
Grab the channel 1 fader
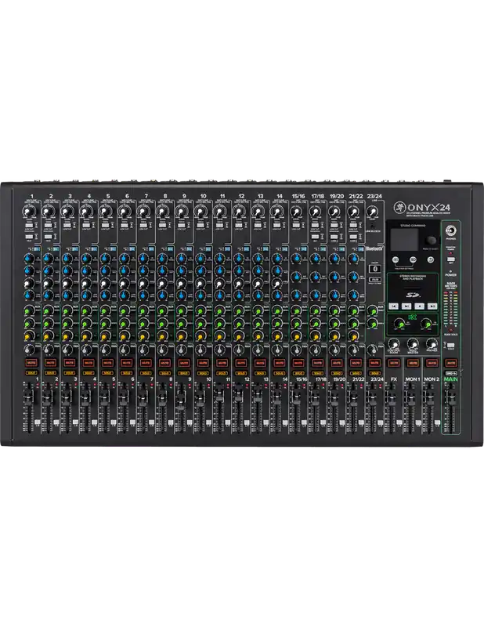28,397
